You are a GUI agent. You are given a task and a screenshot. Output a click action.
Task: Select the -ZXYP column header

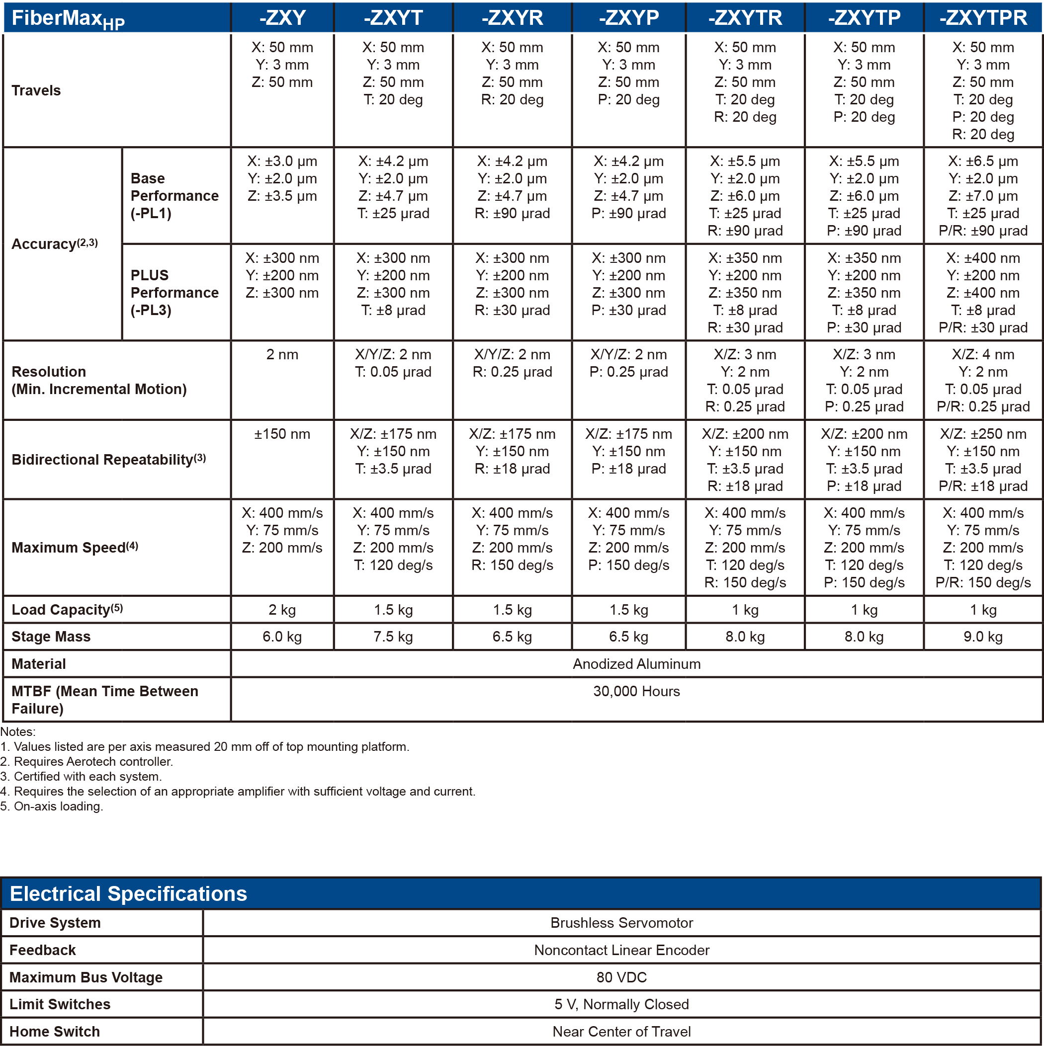[x=628, y=18]
